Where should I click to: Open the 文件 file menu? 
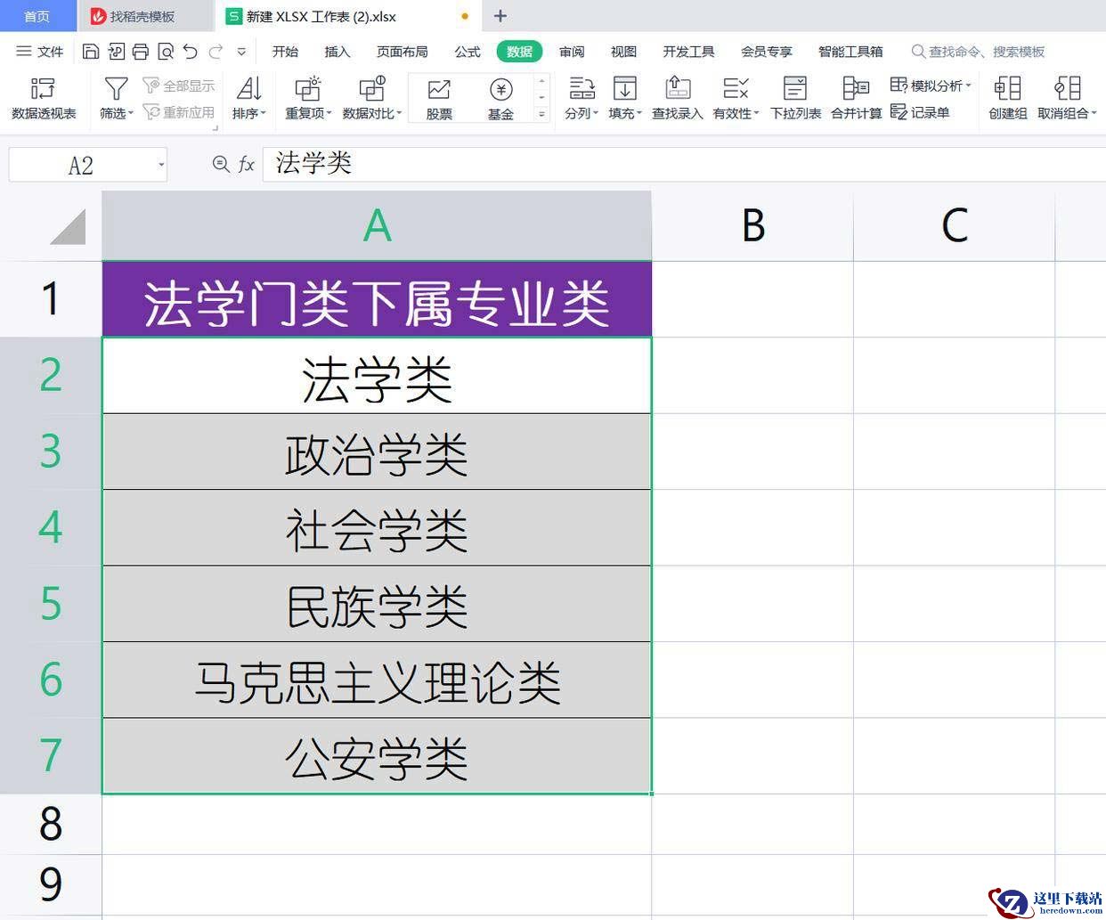[x=40, y=52]
